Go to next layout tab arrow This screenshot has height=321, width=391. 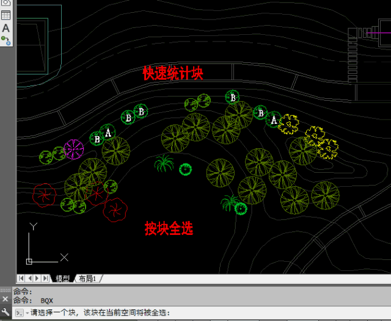tap(37, 278)
